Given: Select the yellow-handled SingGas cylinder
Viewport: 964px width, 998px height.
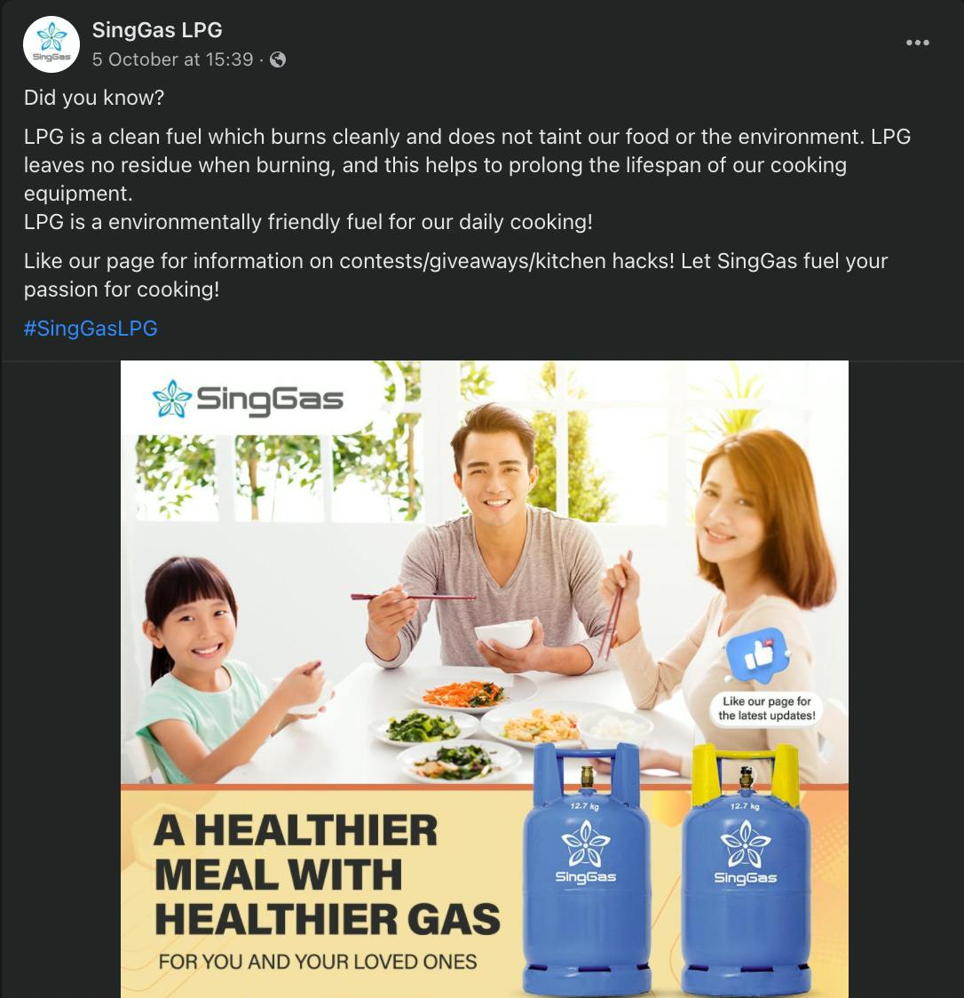Looking at the screenshot, I should 746,870.
